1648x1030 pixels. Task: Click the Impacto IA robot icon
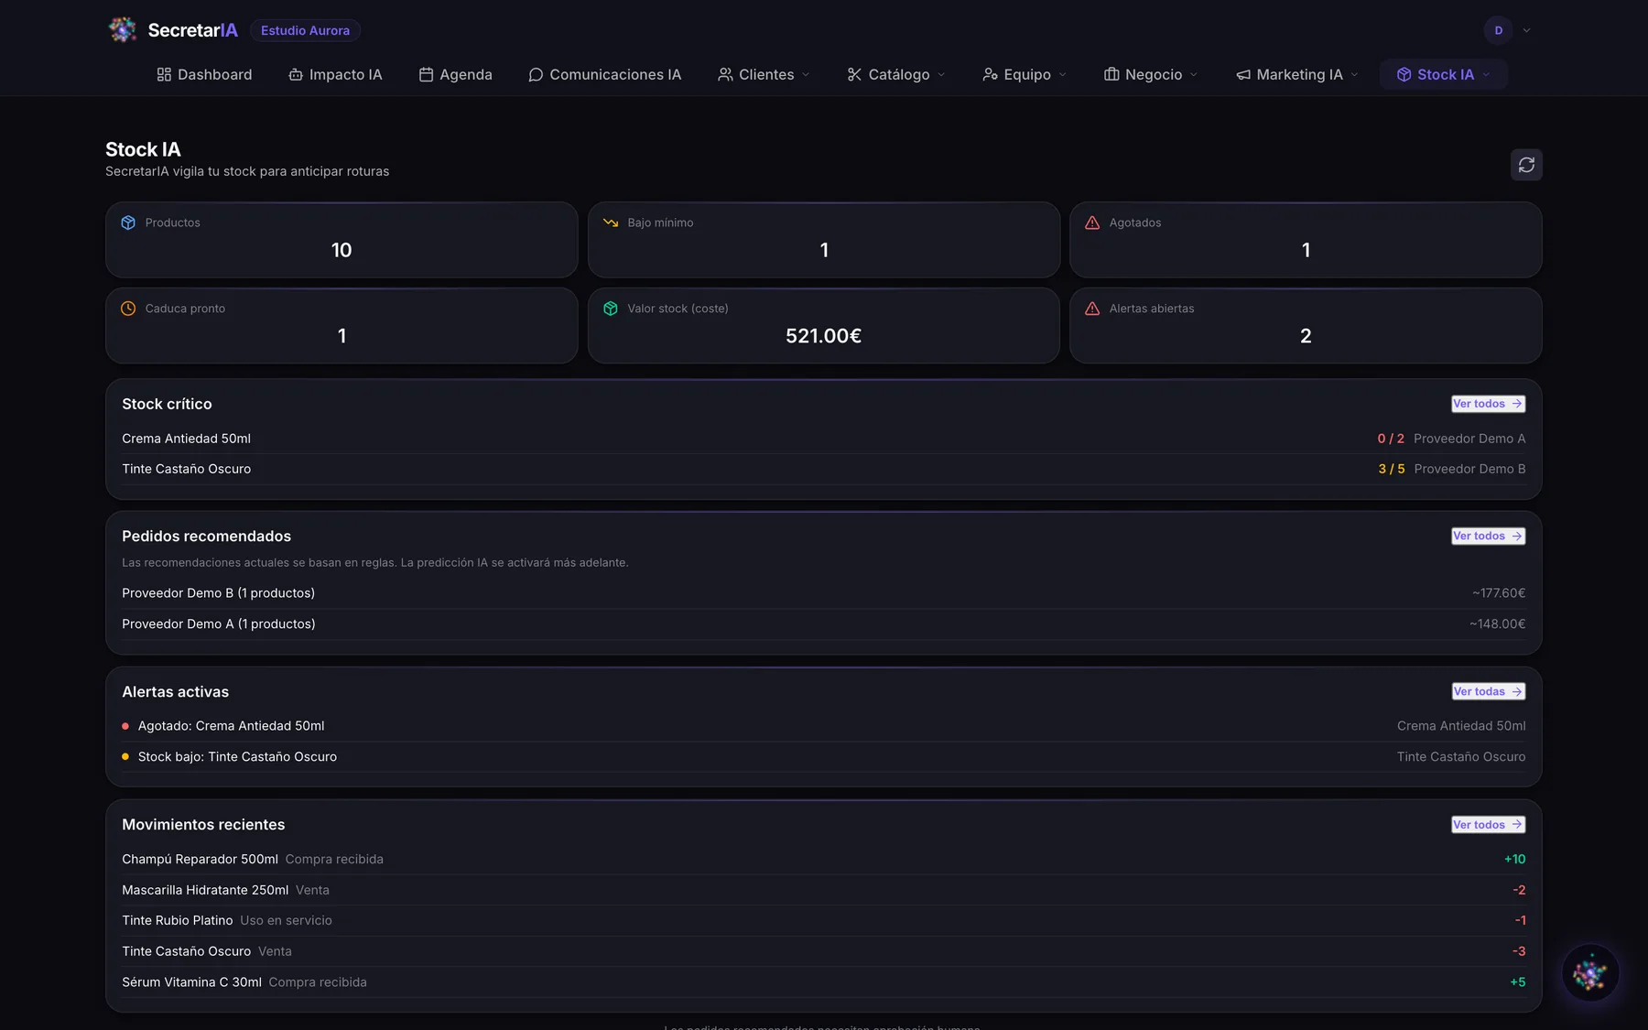point(296,74)
